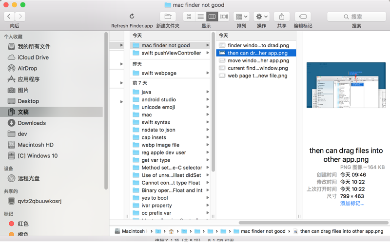Open AirDrop in the sidebar
This screenshot has height=246, width=390.
[x=52, y=68]
